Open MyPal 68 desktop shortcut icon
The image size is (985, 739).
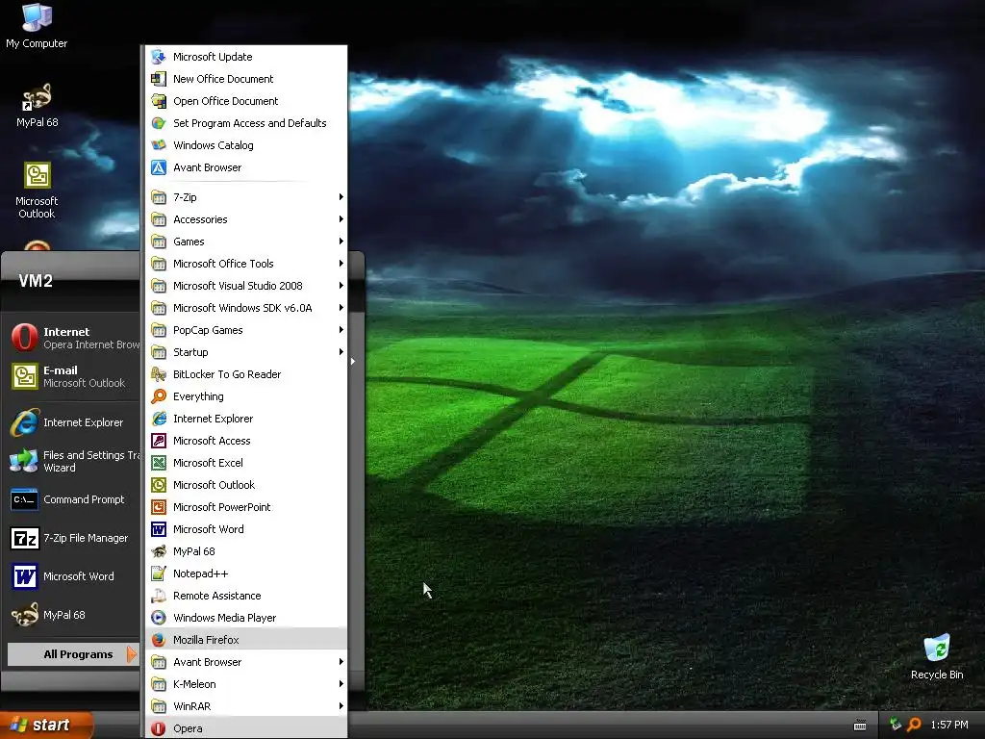click(x=37, y=97)
